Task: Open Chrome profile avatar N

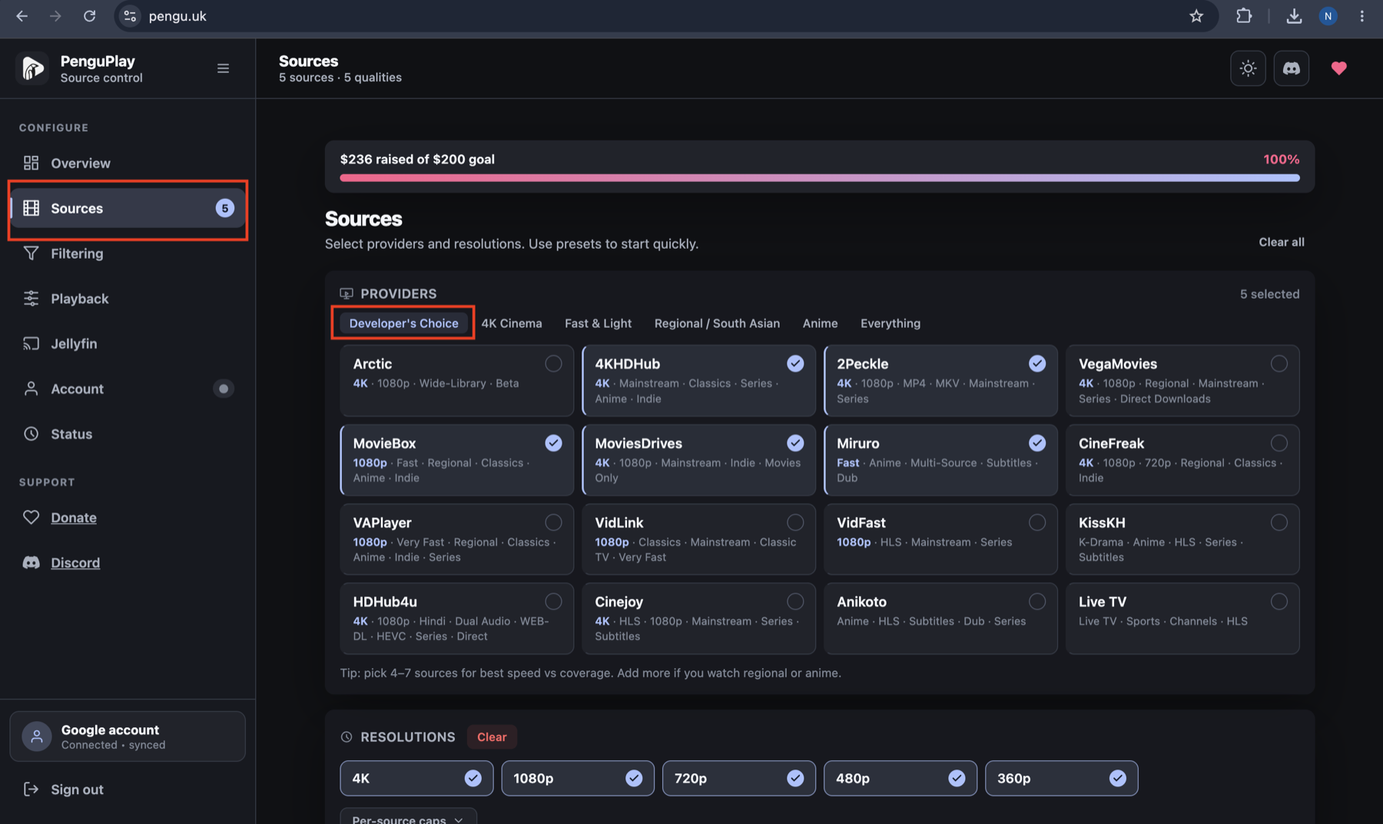Action: [1328, 16]
